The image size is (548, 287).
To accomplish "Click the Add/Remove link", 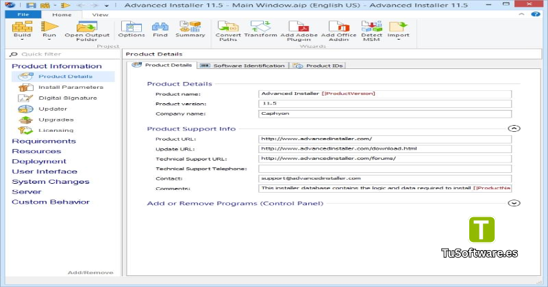I will (90, 273).
